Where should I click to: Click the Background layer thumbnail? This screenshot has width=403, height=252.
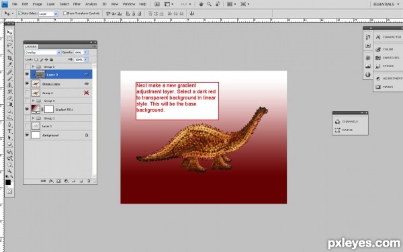coord(36,135)
